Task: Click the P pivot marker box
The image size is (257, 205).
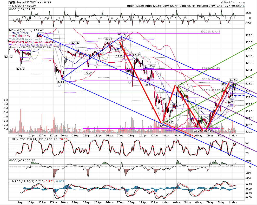Action: 230,94
